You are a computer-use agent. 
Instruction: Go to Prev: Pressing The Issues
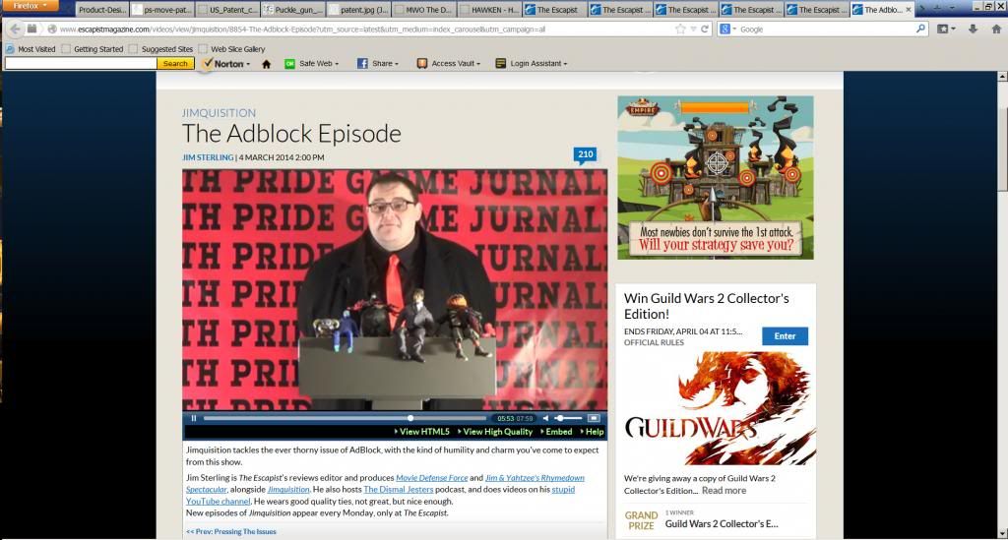coord(230,532)
